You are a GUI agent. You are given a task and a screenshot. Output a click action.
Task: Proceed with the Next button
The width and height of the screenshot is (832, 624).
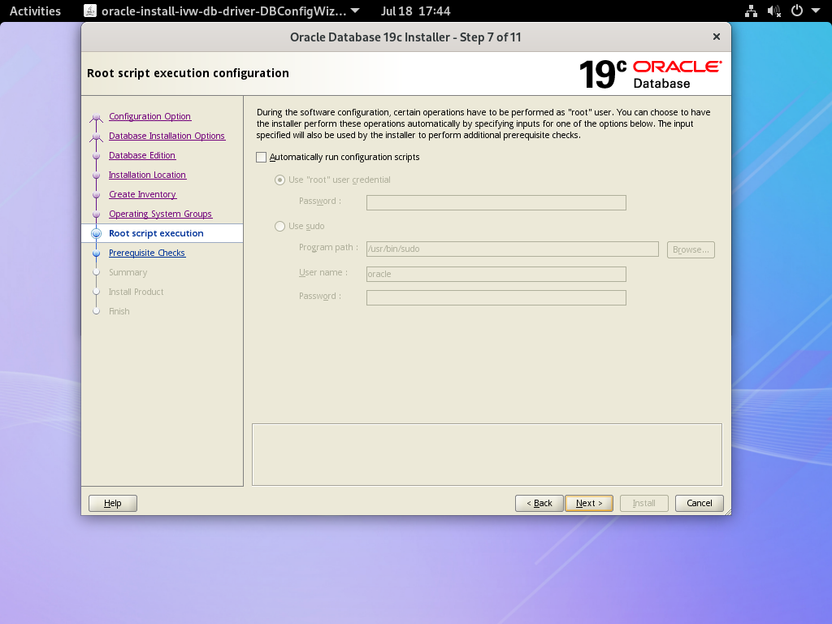pos(589,503)
